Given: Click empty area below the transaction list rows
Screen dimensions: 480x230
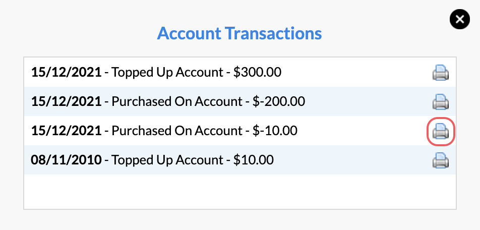Looking at the screenshot, I should (239, 192).
